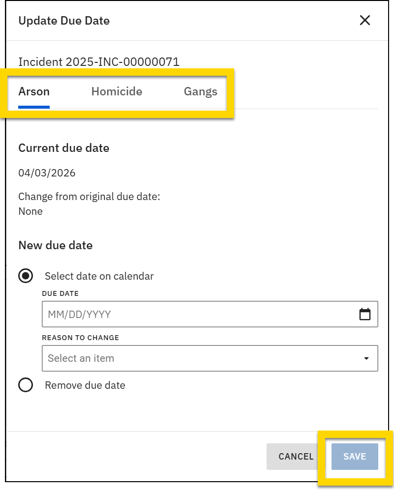This screenshot has width=394, height=492.
Task: Select the calendar icon in the Due Date field
Action: [x=365, y=314]
